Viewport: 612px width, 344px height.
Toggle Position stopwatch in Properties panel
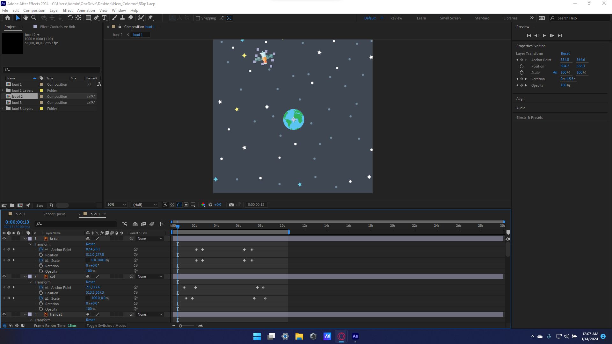point(521,66)
